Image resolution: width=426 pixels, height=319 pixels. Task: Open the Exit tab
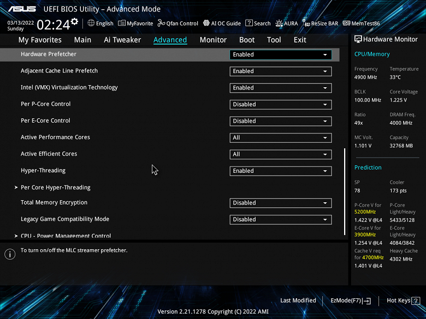coord(300,40)
